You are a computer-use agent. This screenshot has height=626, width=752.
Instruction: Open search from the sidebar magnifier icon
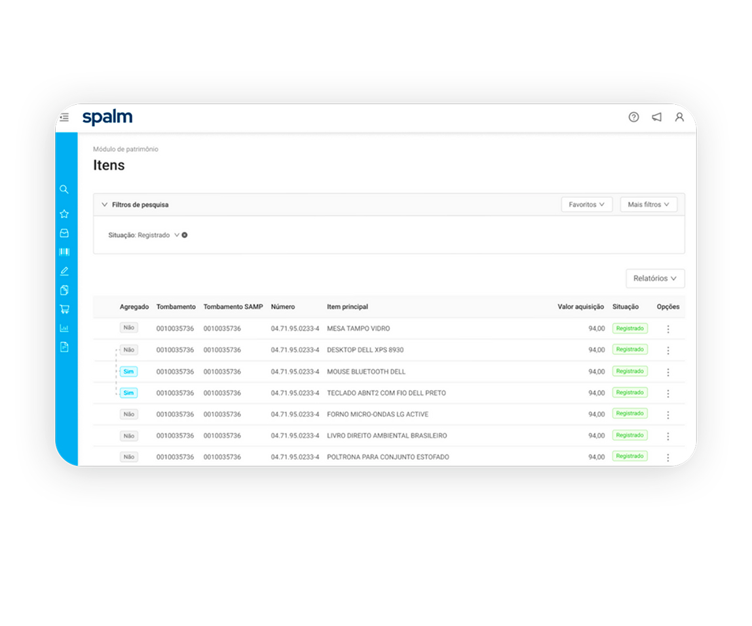click(64, 190)
